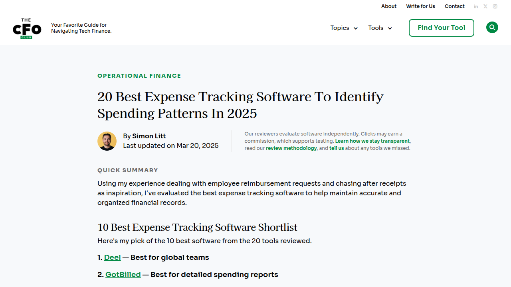Click '10 Best Expense Tracking Software Shortlist' heading
The width and height of the screenshot is (511, 287).
pyautogui.click(x=197, y=227)
